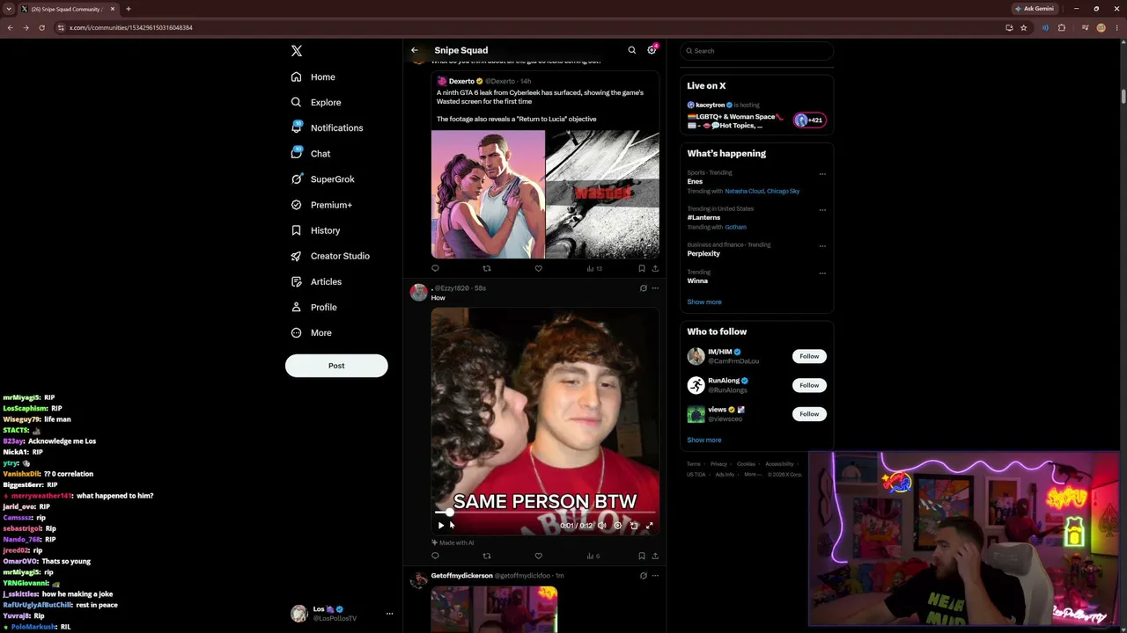Show more under Who to follow
This screenshot has width=1127, height=633.
tap(704, 440)
